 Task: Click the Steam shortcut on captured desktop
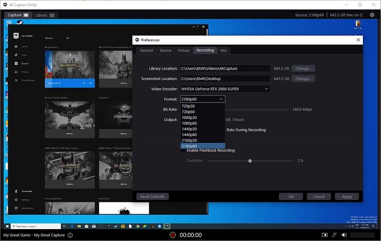pos(20,22)
